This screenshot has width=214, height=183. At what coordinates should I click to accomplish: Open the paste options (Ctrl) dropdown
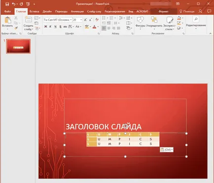167,149
